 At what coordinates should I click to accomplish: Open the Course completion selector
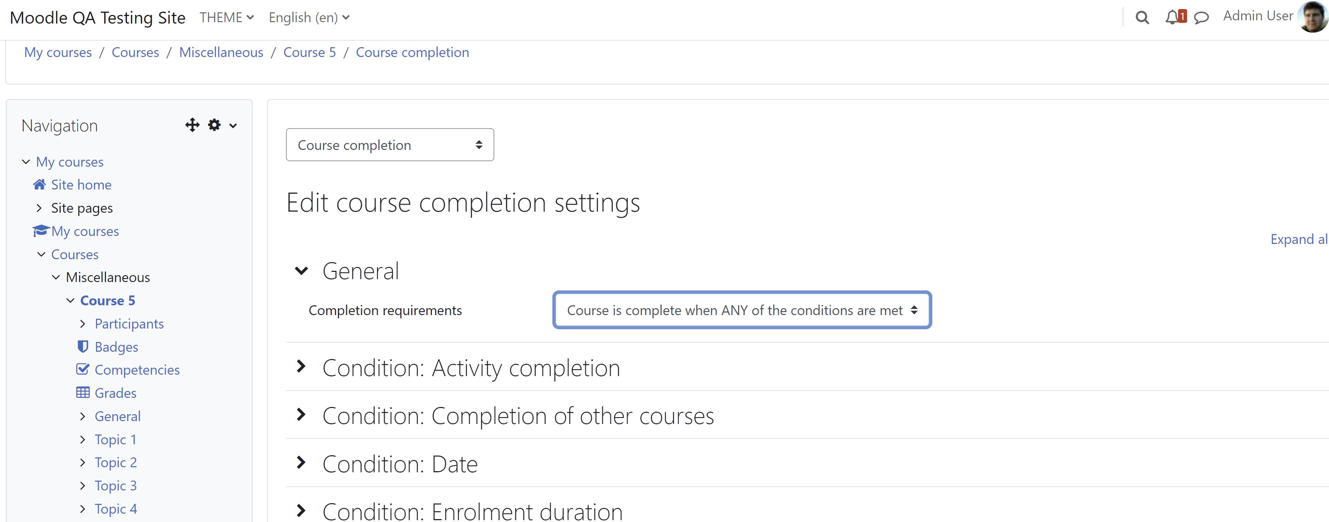coord(389,145)
